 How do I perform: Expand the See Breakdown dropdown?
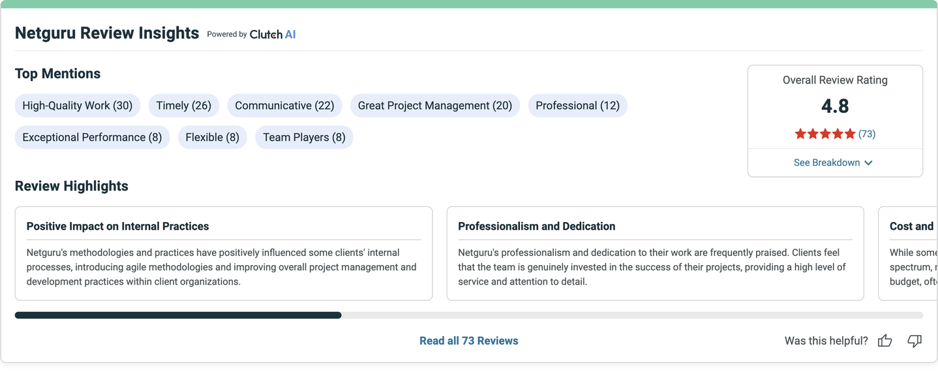833,163
